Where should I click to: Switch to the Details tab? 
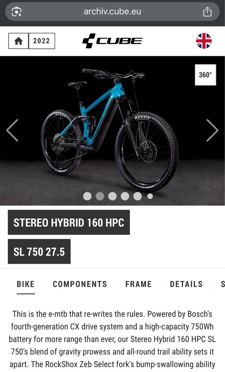(186, 284)
